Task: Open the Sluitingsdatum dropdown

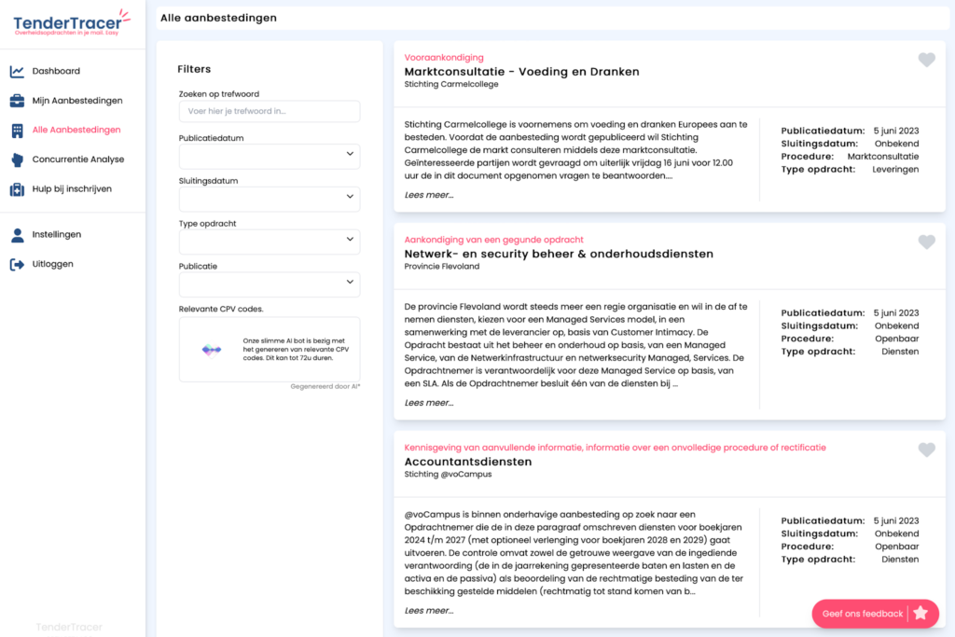Action: (270, 199)
